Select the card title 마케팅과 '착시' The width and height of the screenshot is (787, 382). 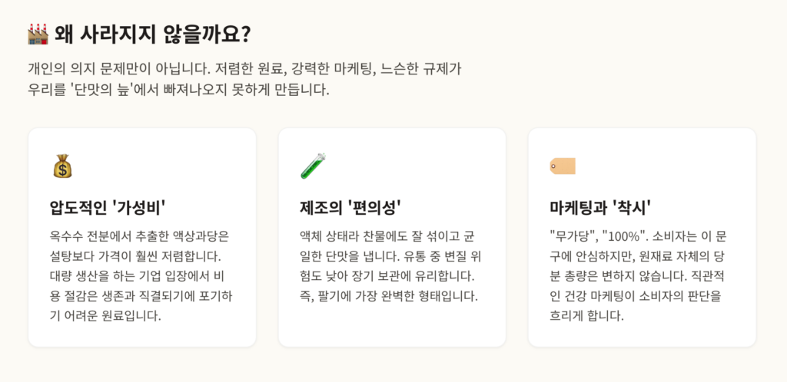point(602,207)
